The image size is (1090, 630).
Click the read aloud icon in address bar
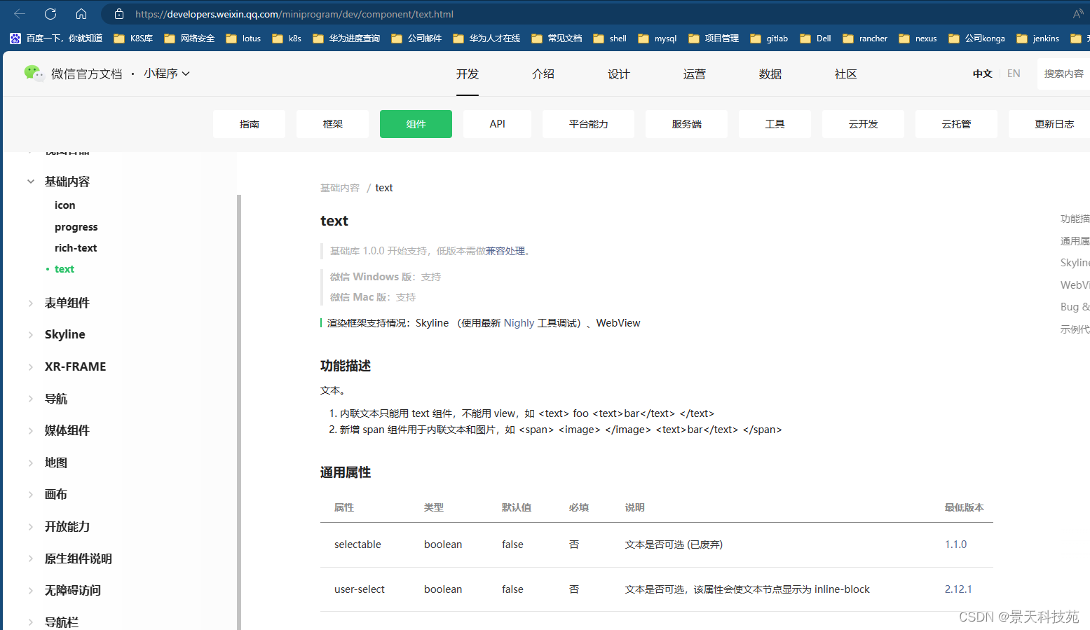(x=1078, y=14)
